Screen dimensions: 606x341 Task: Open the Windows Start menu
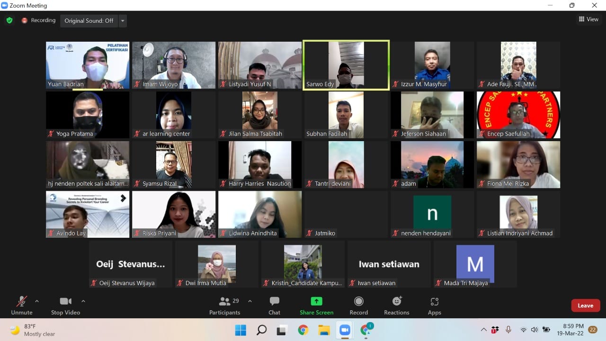tap(241, 330)
